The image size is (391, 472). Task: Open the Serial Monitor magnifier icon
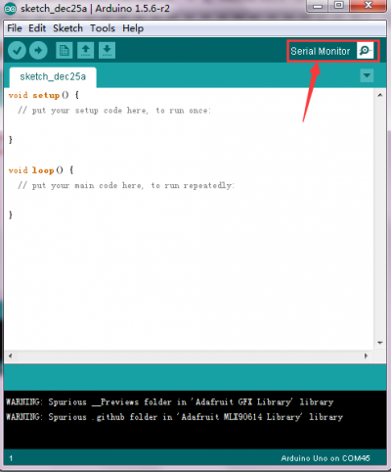point(365,51)
